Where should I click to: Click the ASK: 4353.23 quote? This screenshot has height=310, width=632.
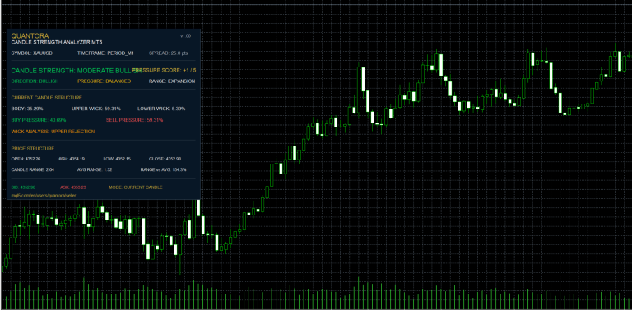[x=73, y=187]
